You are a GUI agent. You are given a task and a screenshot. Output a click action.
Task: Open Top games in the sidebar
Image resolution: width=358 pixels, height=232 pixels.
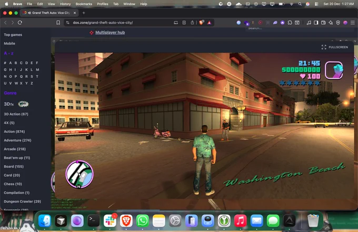pos(13,35)
